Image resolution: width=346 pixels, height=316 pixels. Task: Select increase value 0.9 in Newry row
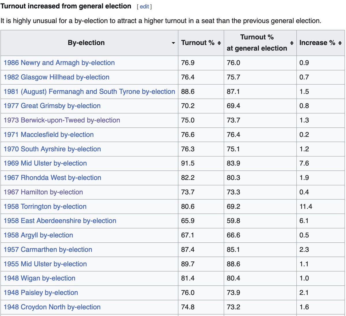(304, 63)
